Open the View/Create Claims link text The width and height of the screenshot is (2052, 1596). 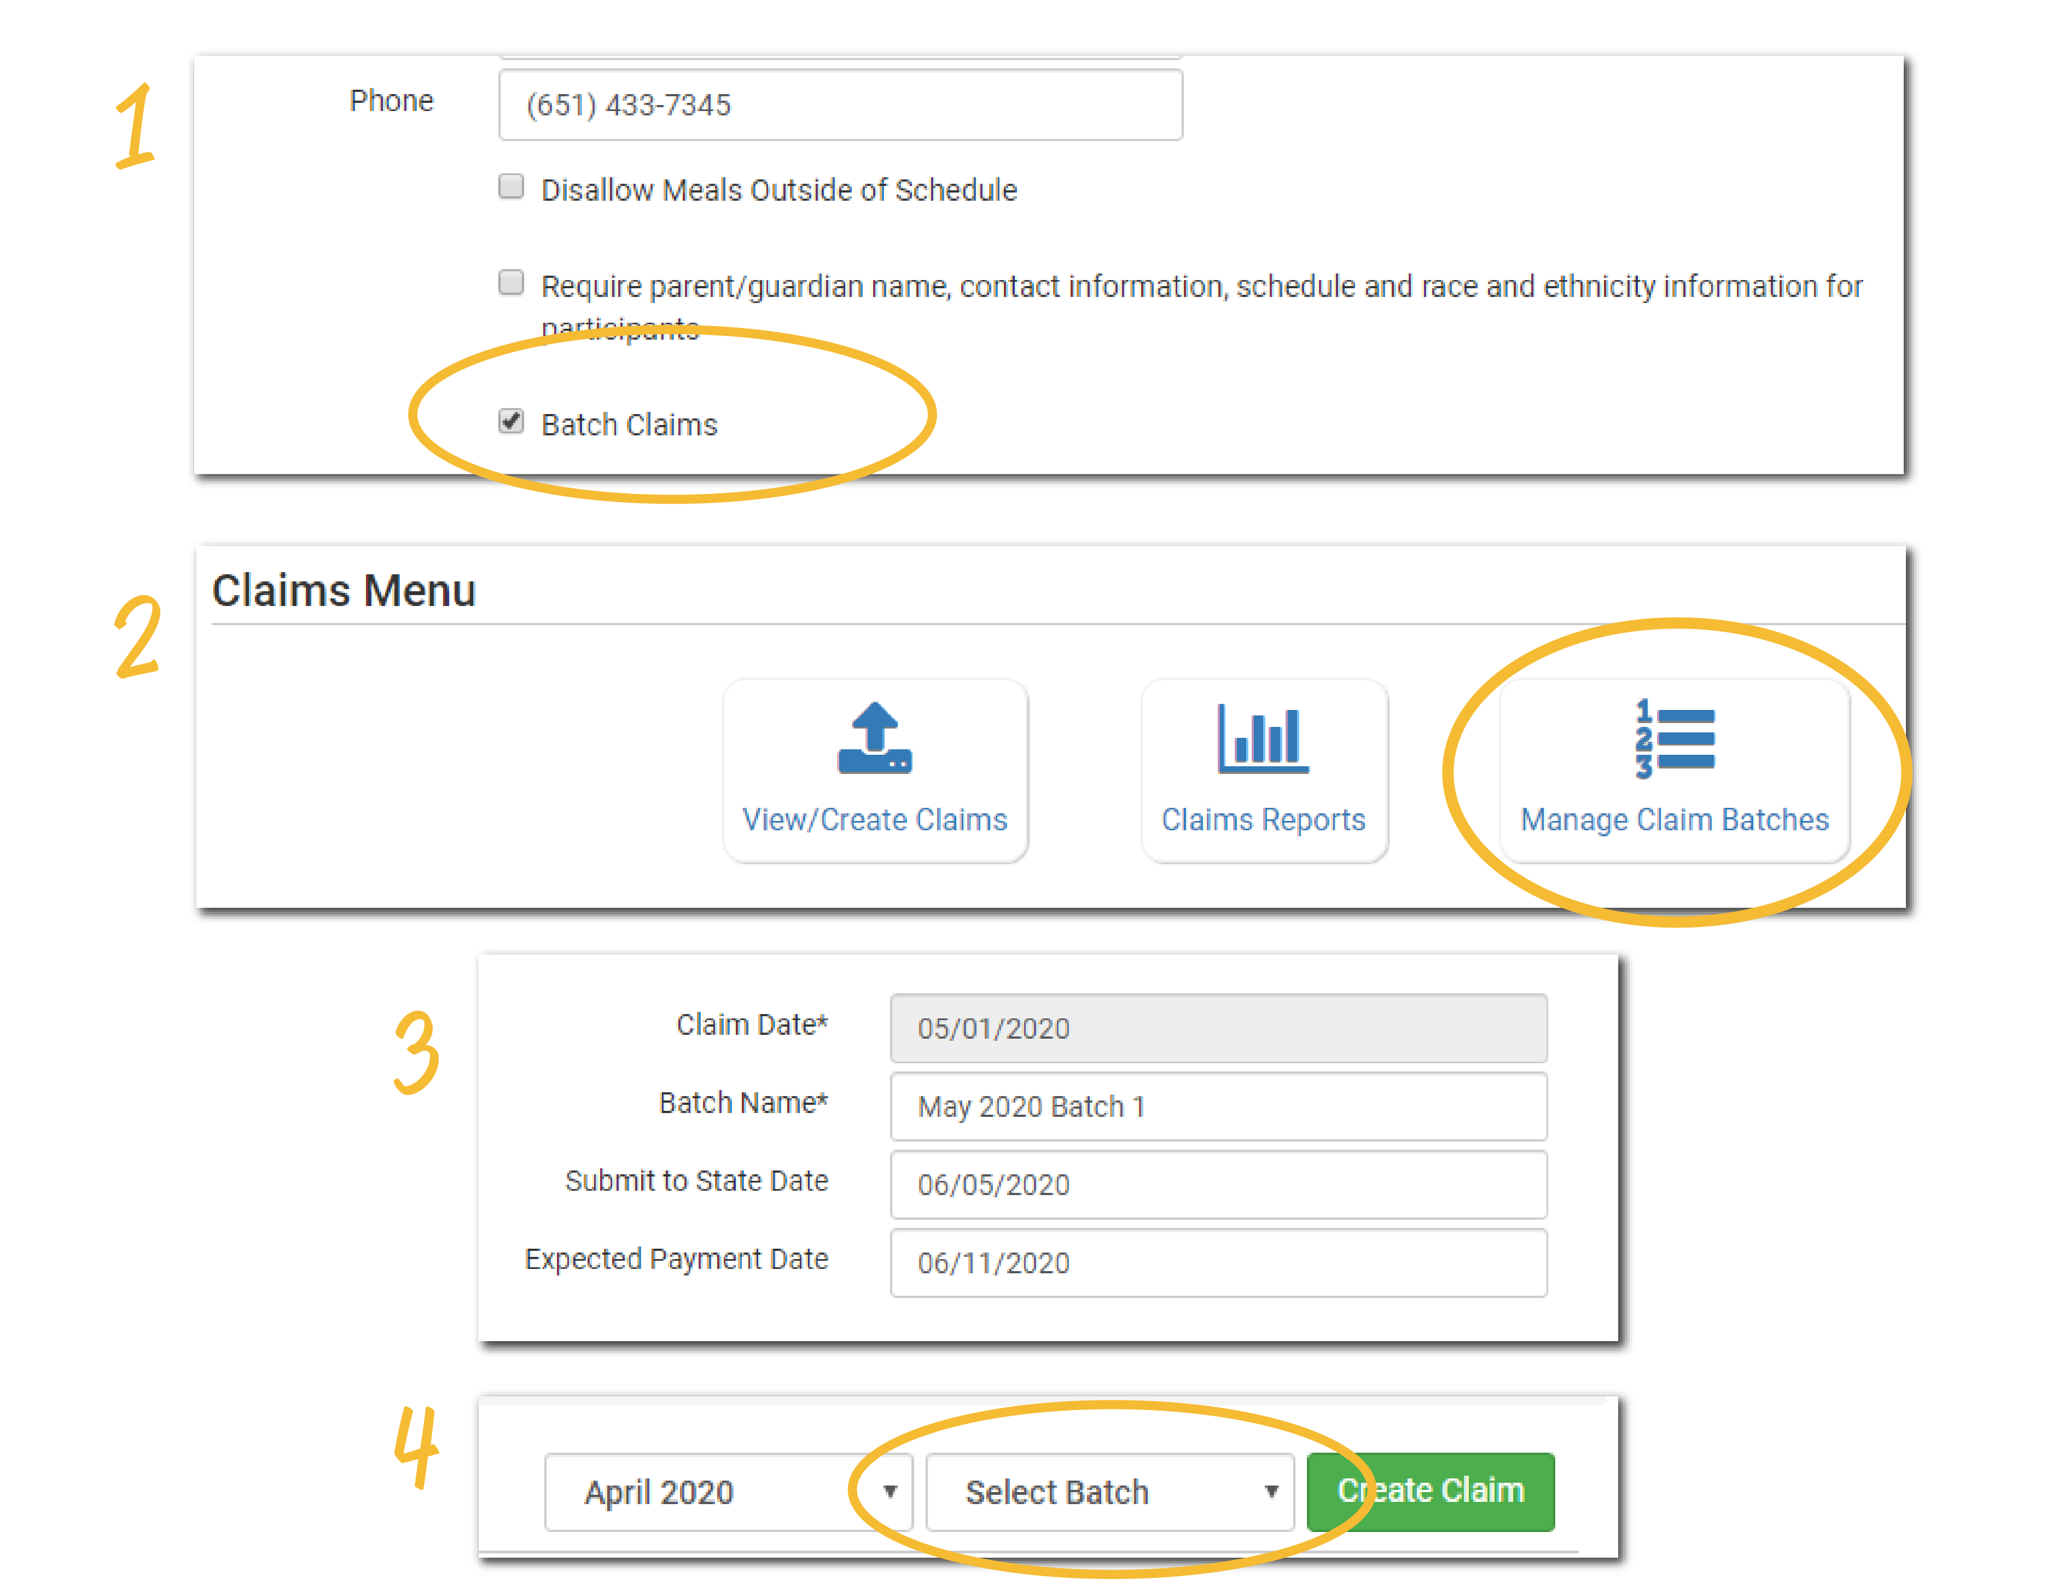(875, 820)
